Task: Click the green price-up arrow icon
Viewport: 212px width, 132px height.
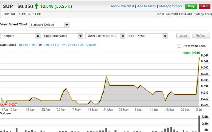Action: pyautogui.click(x=36, y=6)
